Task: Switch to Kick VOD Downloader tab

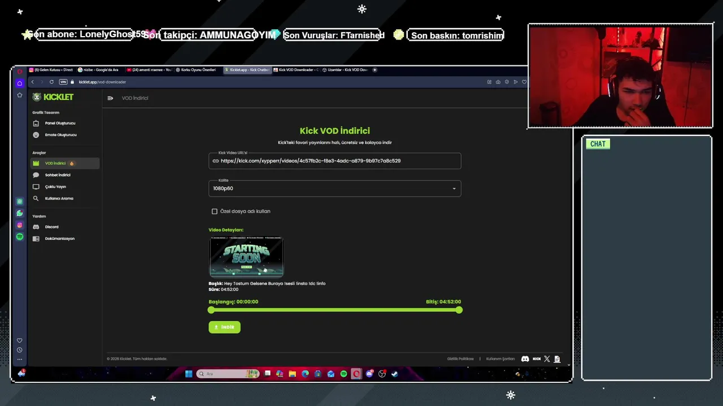Action: [296, 70]
